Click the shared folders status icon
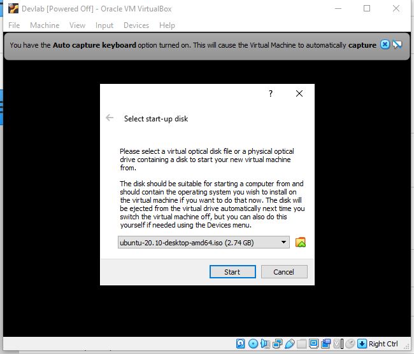Viewport: 414px width, 354px height. pos(301,344)
